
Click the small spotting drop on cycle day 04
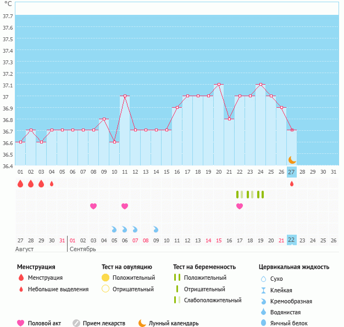click(52, 184)
